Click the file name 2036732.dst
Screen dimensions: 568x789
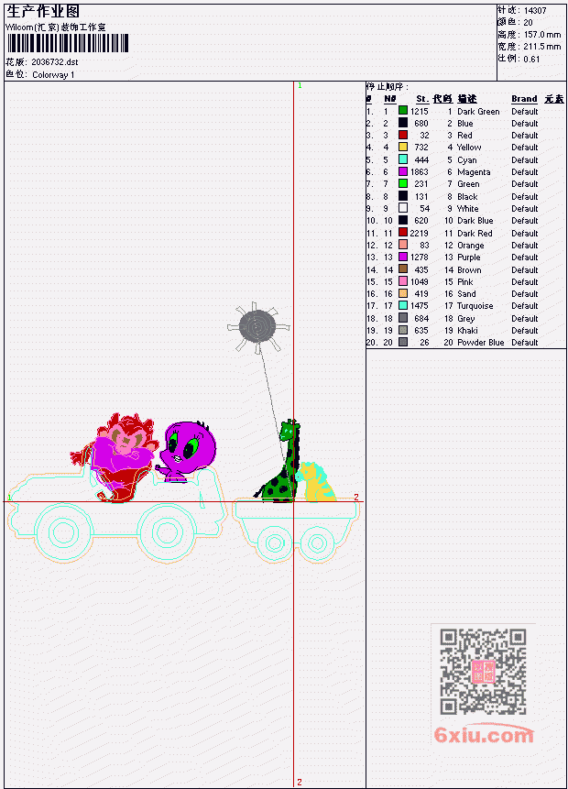(55, 62)
